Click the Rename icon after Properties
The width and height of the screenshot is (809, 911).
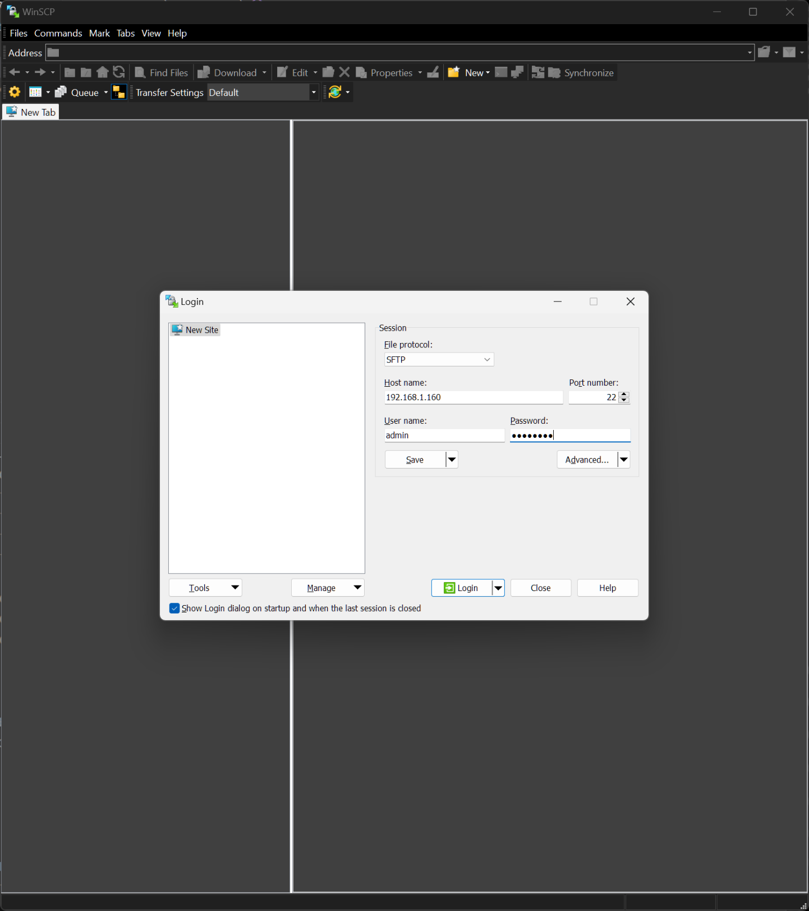pyautogui.click(x=433, y=72)
